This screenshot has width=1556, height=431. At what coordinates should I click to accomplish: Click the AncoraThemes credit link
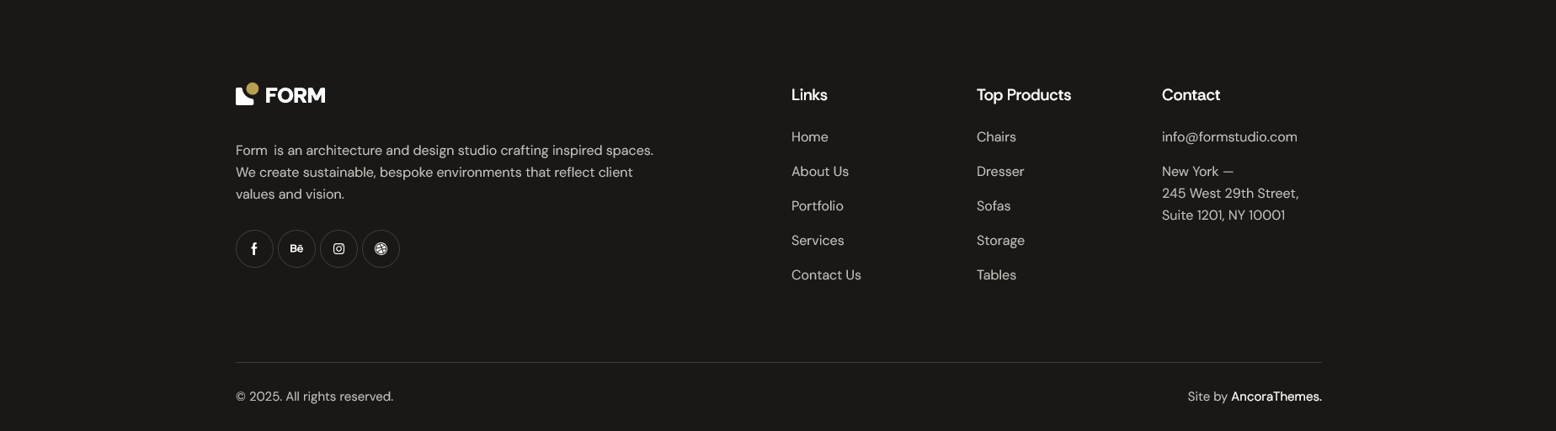pos(1276,396)
